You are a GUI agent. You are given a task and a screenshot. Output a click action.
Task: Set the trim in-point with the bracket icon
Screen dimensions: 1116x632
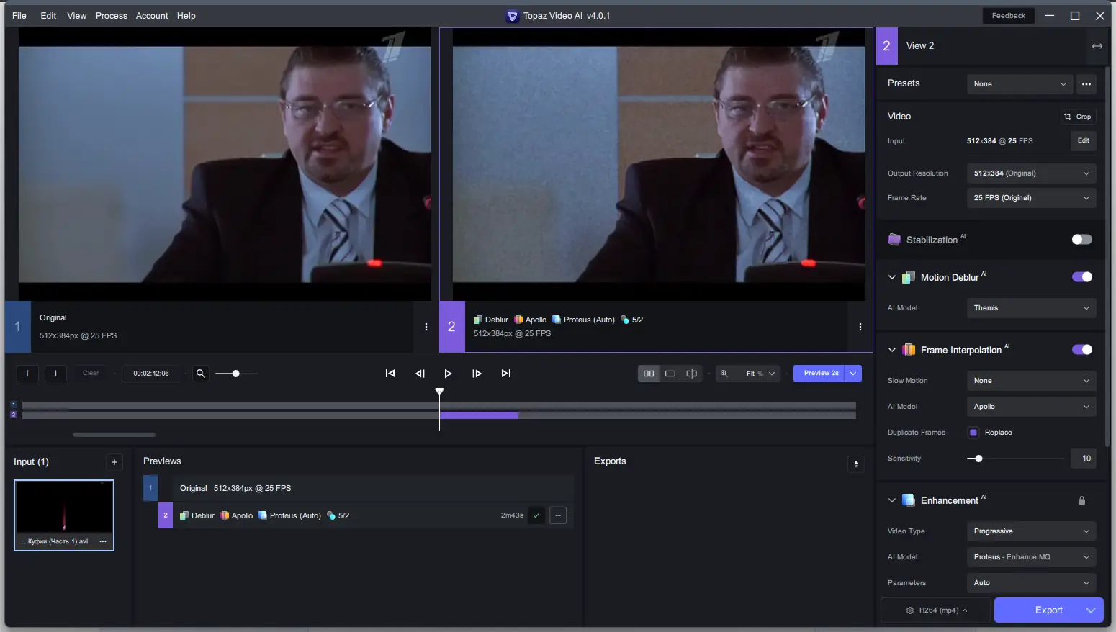coord(27,373)
